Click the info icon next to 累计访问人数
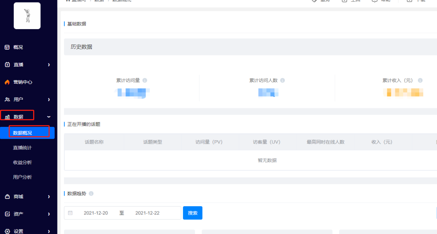The width and height of the screenshot is (437, 234). (x=282, y=80)
